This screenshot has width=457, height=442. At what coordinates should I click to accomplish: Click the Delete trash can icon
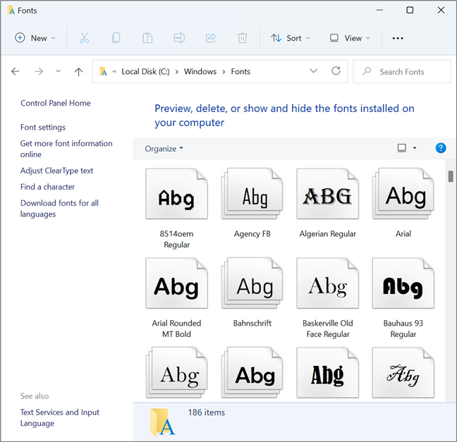coord(242,38)
